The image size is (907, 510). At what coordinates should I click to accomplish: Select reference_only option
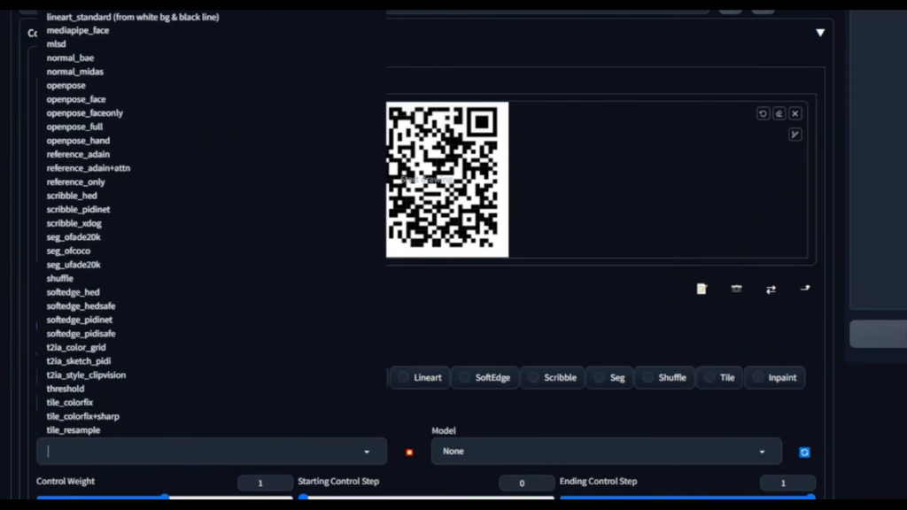pyautogui.click(x=76, y=182)
